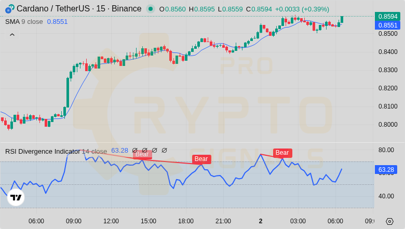Click the High value H0.8595
Viewport: 405px width, 229px height.
tap(202, 9)
